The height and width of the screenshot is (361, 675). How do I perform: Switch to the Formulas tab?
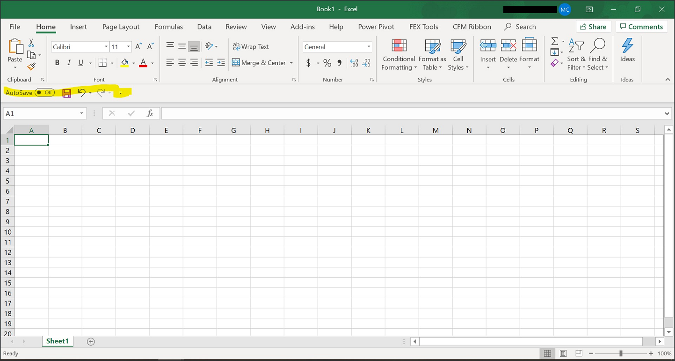tap(169, 27)
